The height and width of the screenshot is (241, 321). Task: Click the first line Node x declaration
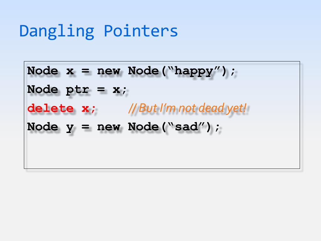131,71
